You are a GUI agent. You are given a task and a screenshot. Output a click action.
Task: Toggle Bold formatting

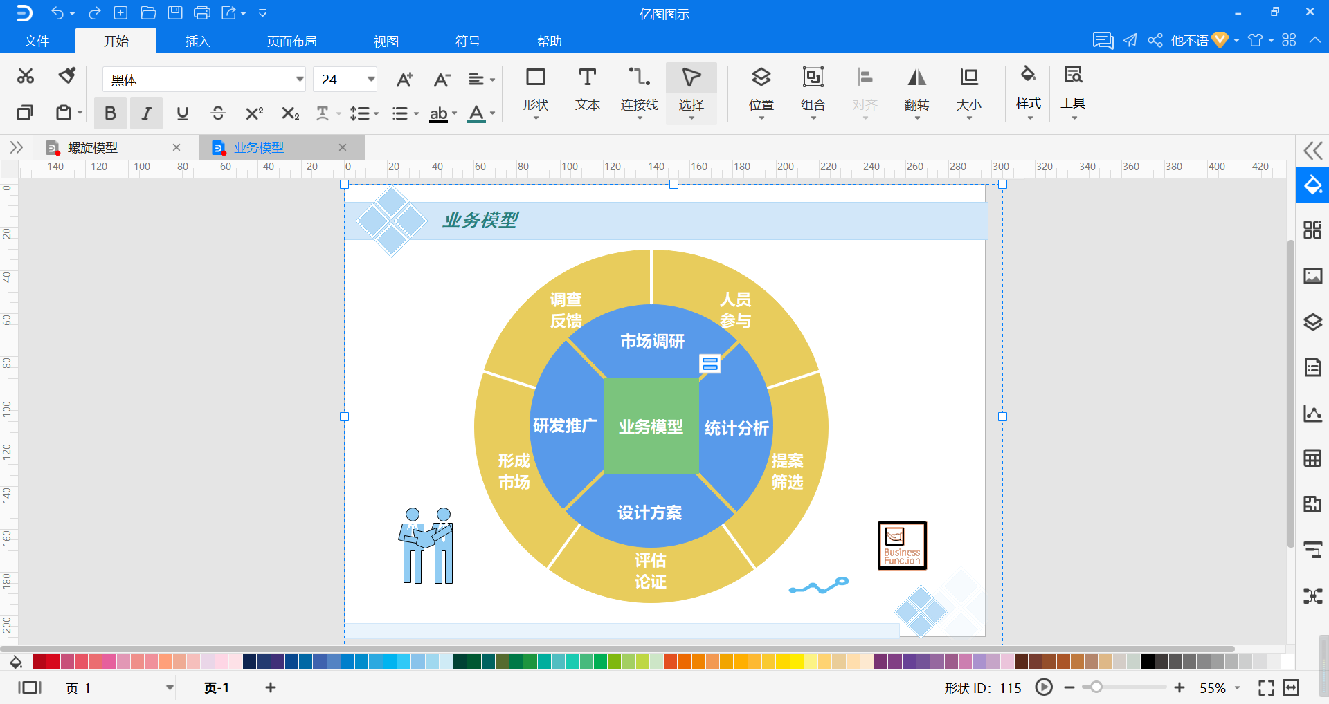pos(109,113)
